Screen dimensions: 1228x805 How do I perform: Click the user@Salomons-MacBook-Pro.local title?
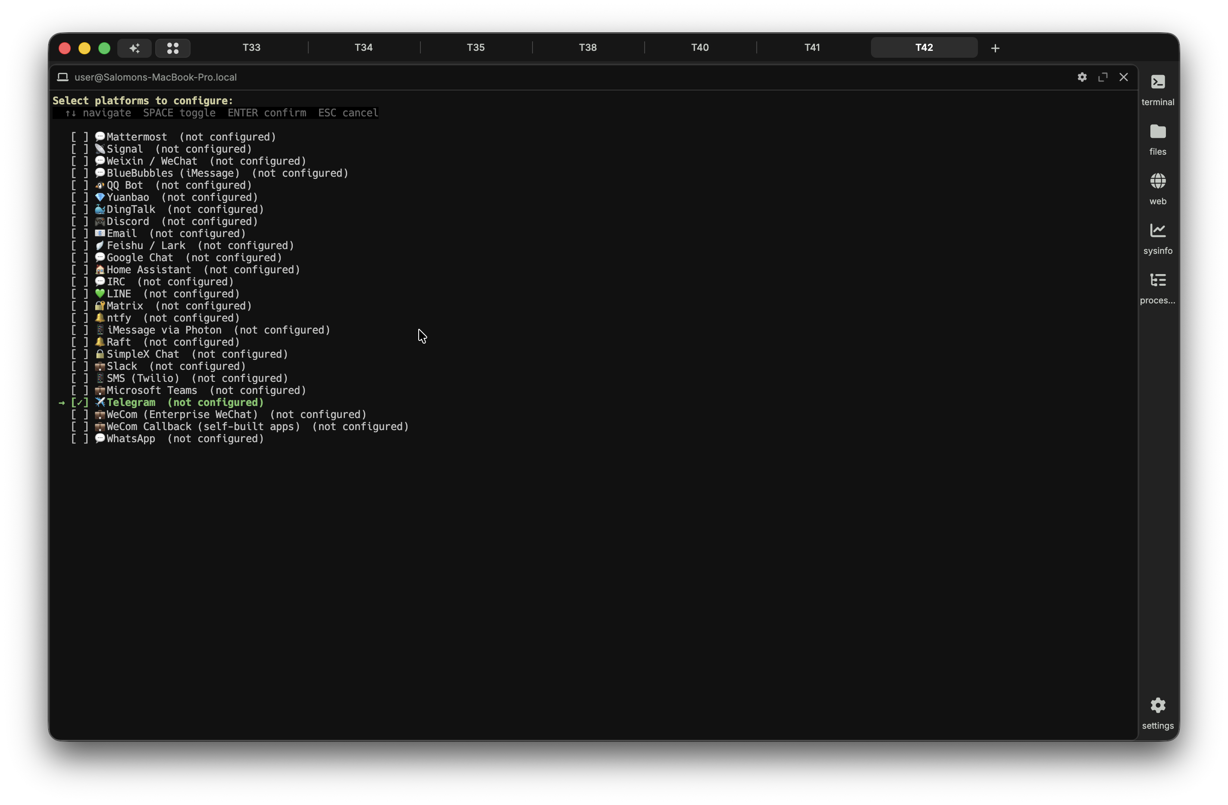tap(155, 77)
